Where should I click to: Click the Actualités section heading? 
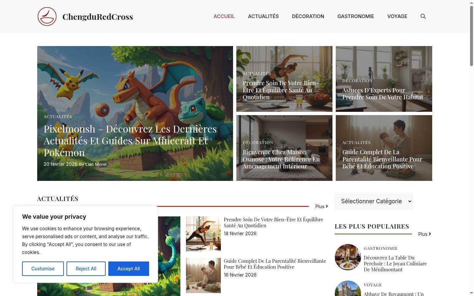(x=58, y=199)
